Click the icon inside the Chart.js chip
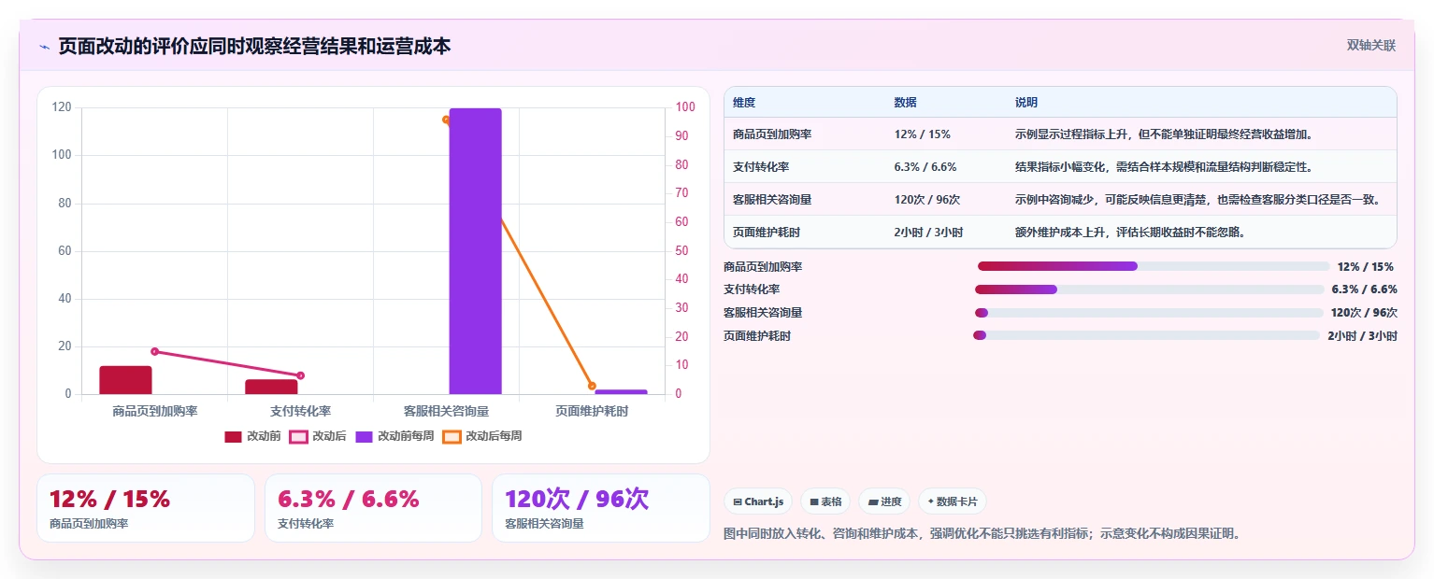The width and height of the screenshot is (1434, 579). [738, 502]
